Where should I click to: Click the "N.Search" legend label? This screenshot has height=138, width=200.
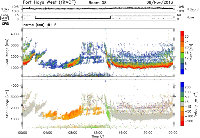193,9
